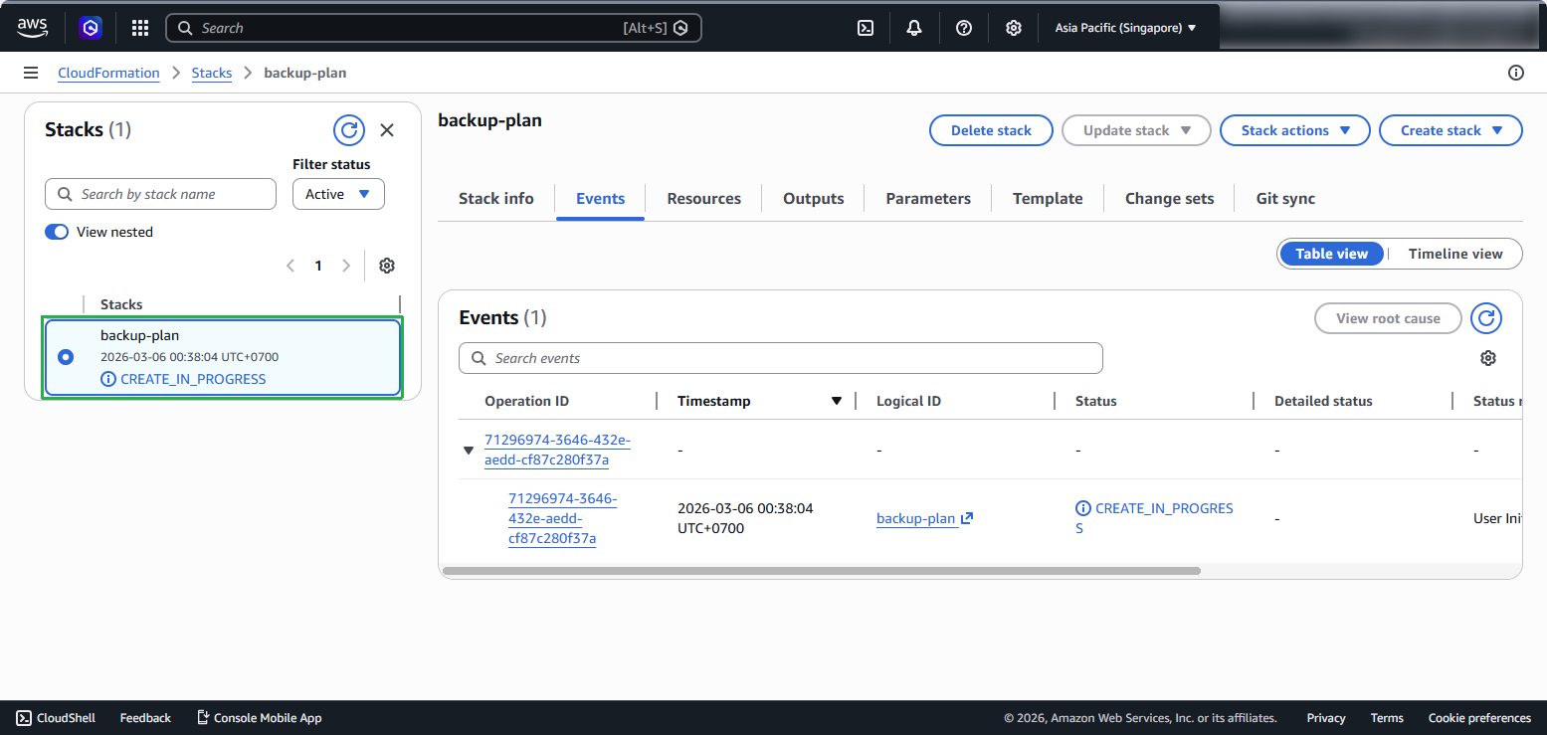The image size is (1547, 735).
Task: Go to CloudFormation breadcrumb link
Action: pos(108,73)
